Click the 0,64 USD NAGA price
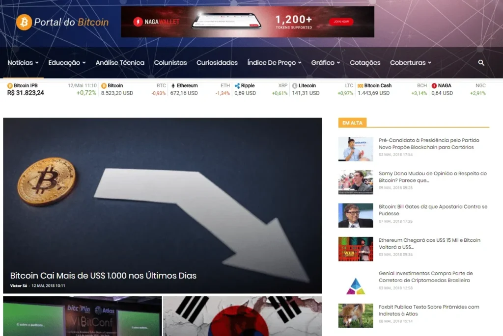503x336 pixels. (442, 93)
